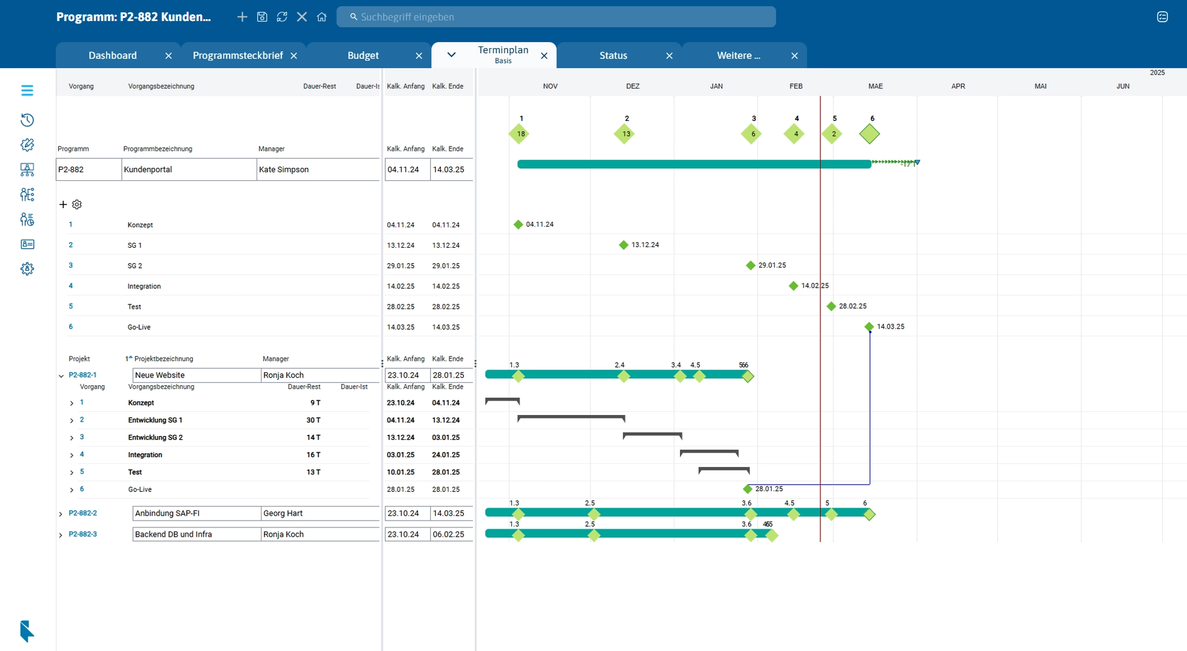The width and height of the screenshot is (1187, 651).
Task: Click the refresh icon in the toolbar
Action: coord(282,17)
